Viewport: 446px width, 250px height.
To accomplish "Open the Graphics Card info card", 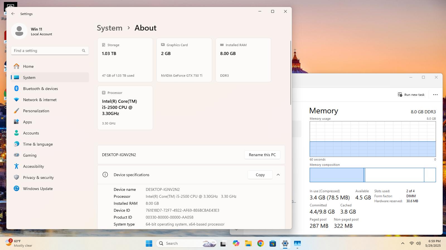I will [184, 60].
